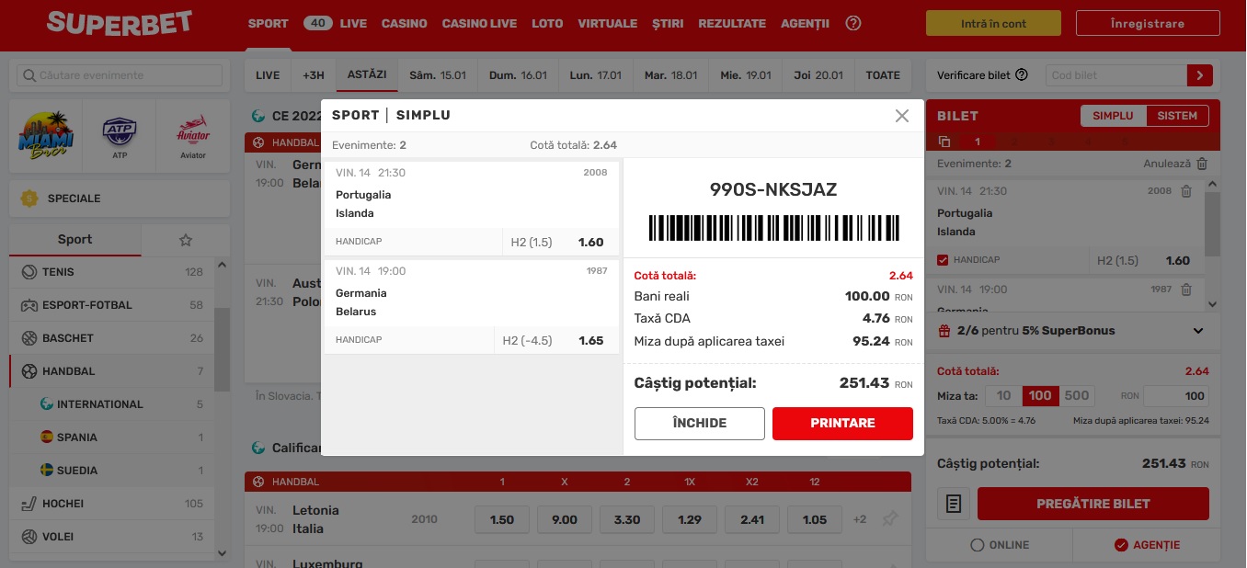This screenshot has height=568, width=1247.
Task: Select the Tenis sport icon
Action: point(29,272)
